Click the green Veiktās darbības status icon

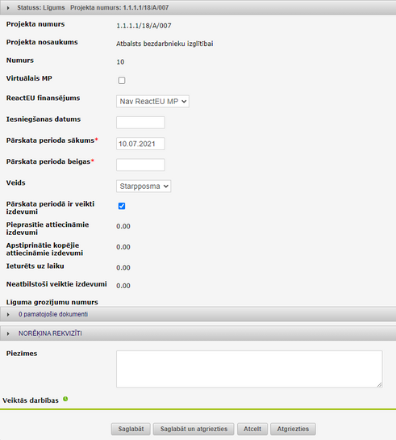65,399
